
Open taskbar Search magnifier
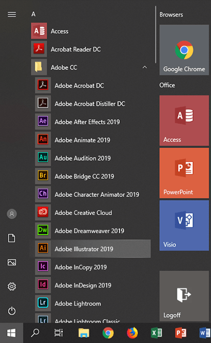pos(35,333)
